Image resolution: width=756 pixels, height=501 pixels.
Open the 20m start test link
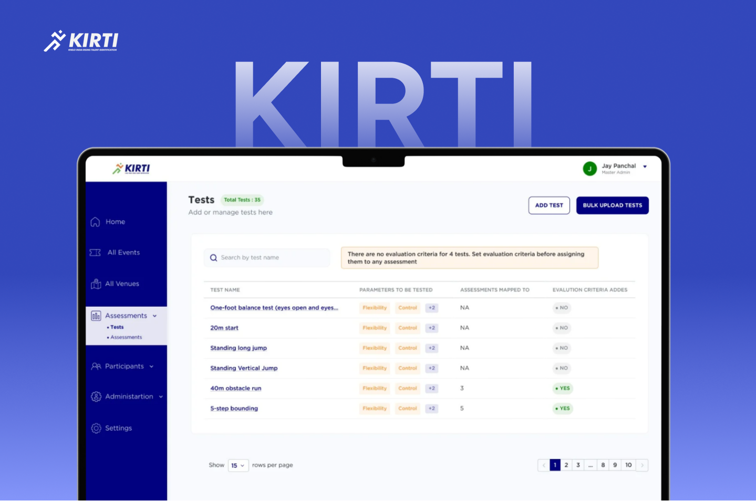(224, 328)
